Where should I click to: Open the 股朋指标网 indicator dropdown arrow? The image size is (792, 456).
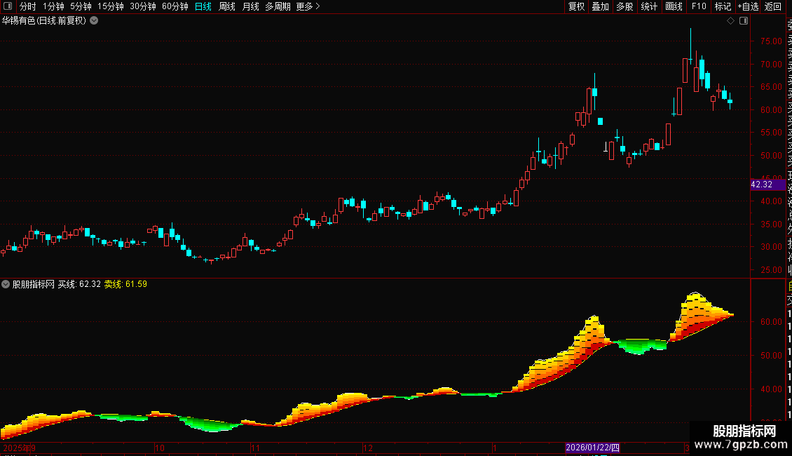point(6,284)
